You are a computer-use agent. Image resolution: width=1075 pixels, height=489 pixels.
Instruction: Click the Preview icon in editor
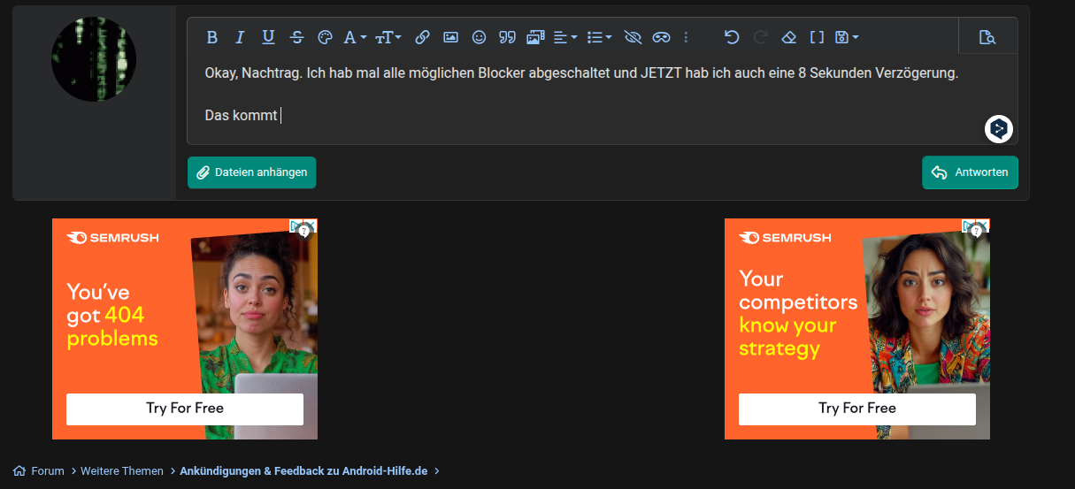coord(987,37)
